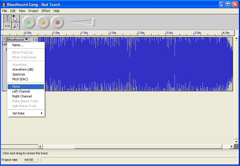Select the envelope tool
240x166 pixels.
(x=15, y=18)
